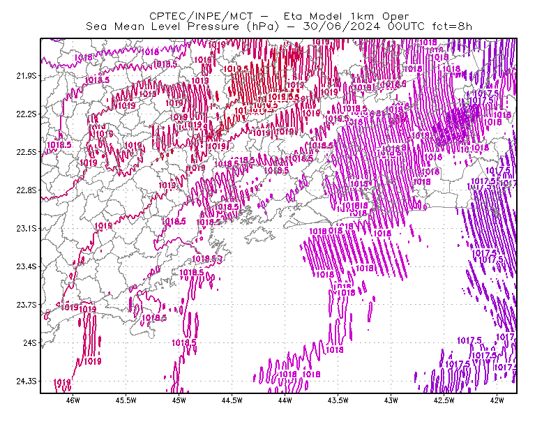Viewport: 558px width, 431px height.
Task: Click the 44.5W longitude axis label
Action: click(232, 400)
